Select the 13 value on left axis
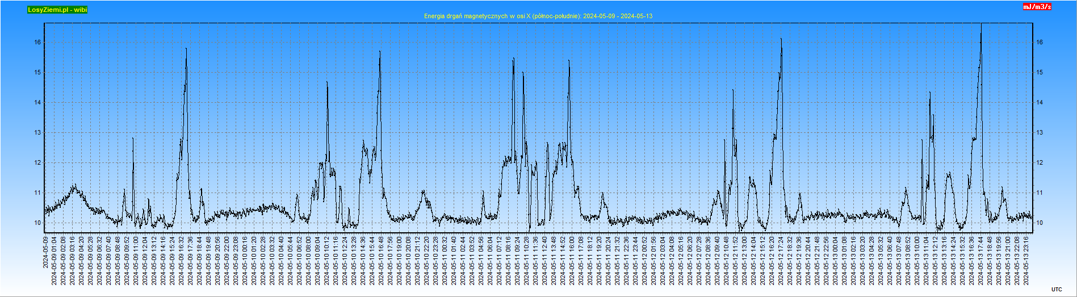The width and height of the screenshot is (1077, 297). coord(37,133)
